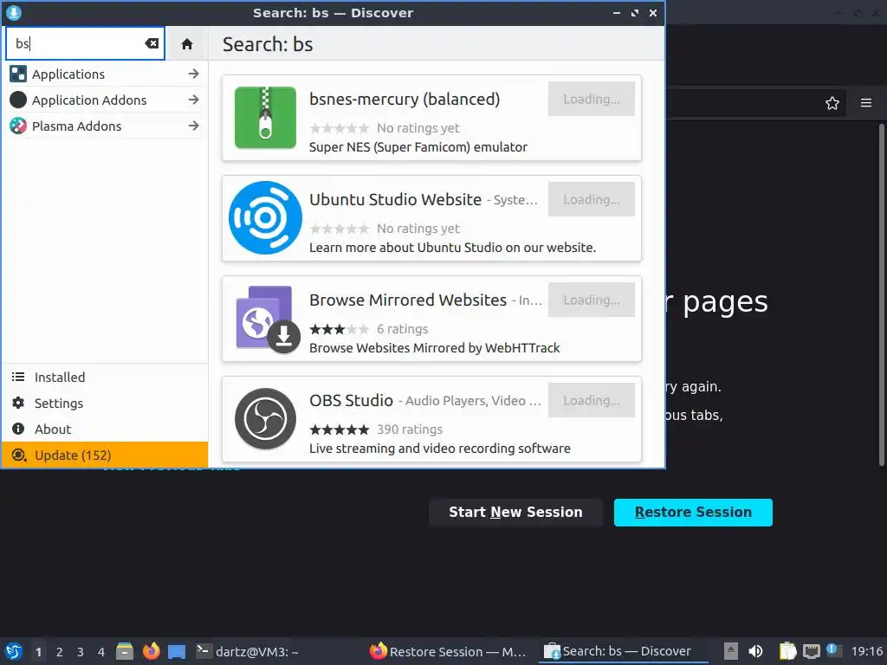Open the About section
This screenshot has height=665, width=887.
click(105, 429)
